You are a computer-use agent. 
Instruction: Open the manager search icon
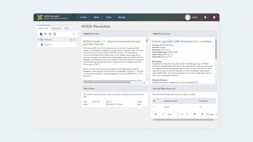[73, 17]
